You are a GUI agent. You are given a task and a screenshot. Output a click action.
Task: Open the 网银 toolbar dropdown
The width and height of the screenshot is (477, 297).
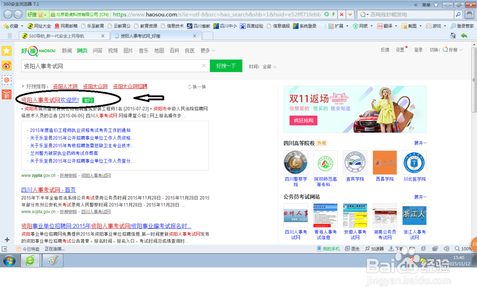click(x=363, y=26)
